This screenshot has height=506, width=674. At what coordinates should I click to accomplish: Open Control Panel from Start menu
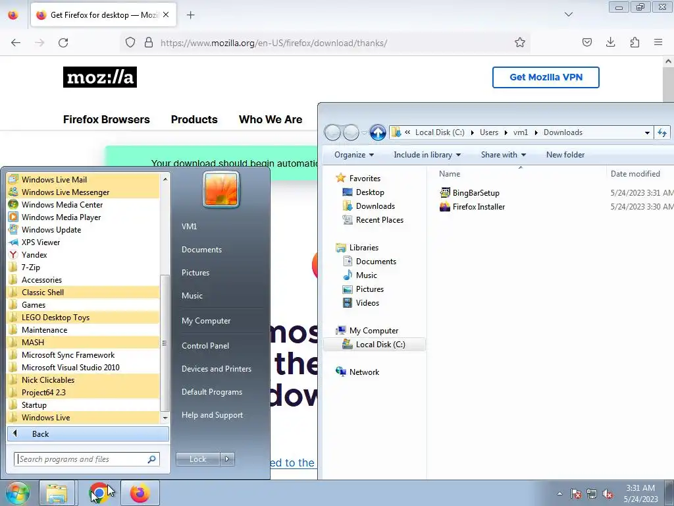tap(205, 345)
